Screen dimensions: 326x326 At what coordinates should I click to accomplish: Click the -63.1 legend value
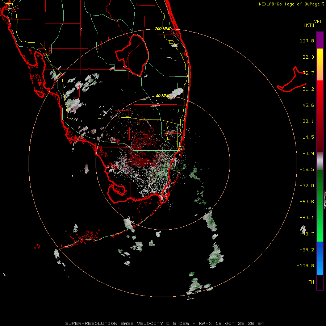click(x=307, y=218)
